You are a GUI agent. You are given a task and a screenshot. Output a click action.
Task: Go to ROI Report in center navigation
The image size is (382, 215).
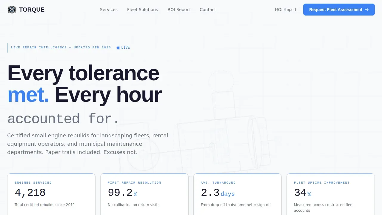(179, 10)
